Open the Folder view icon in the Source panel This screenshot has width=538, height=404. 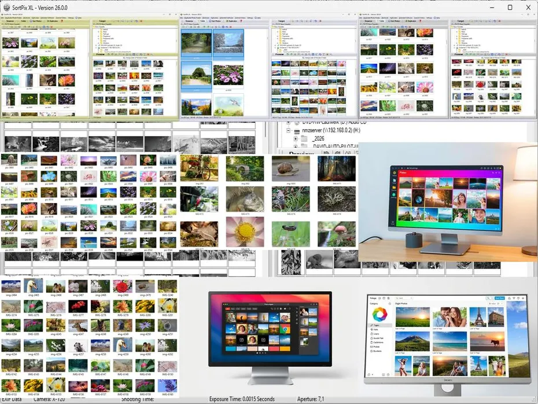(23, 21)
